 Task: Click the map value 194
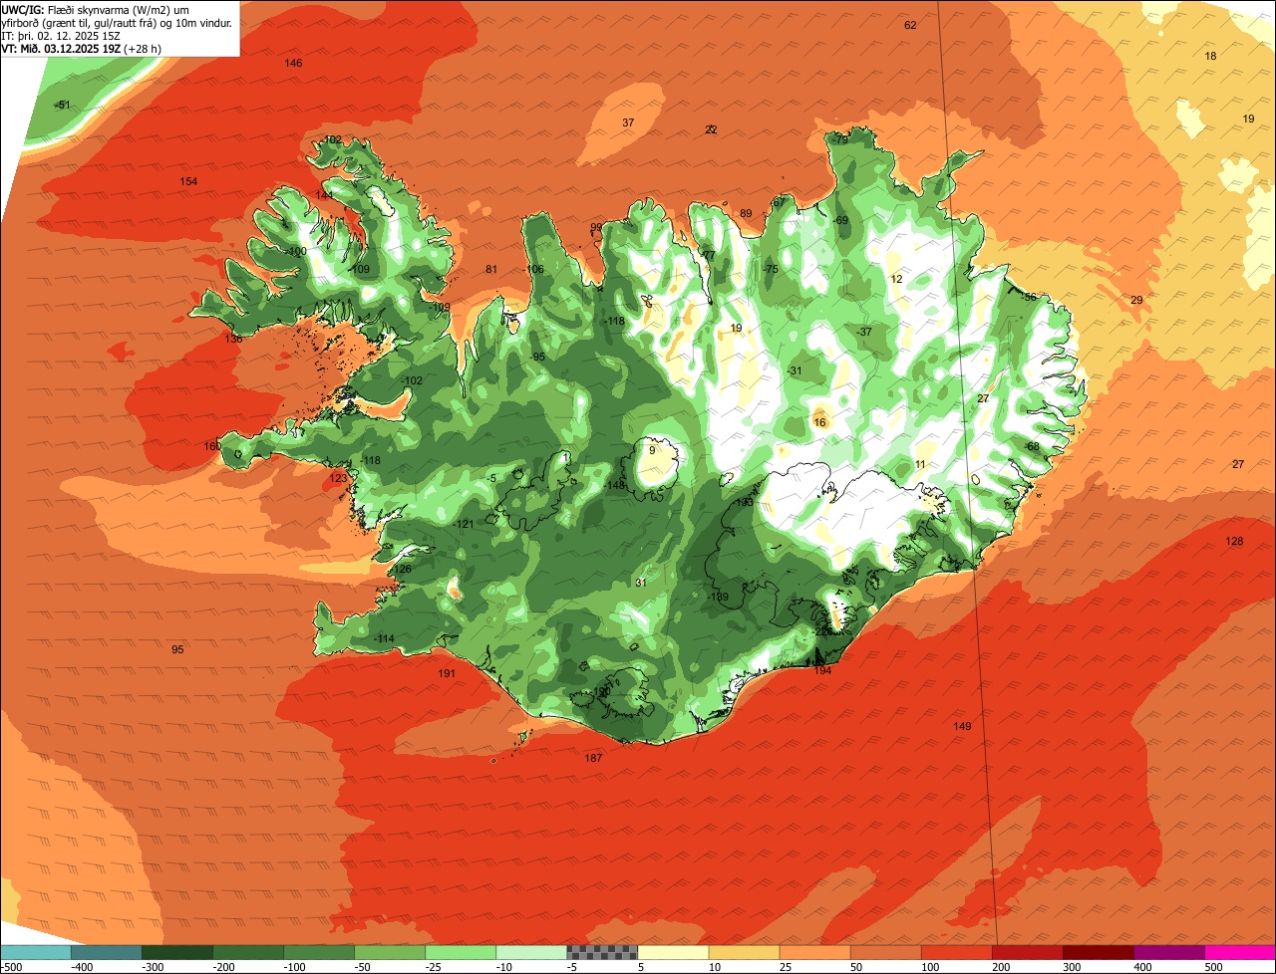click(x=822, y=670)
